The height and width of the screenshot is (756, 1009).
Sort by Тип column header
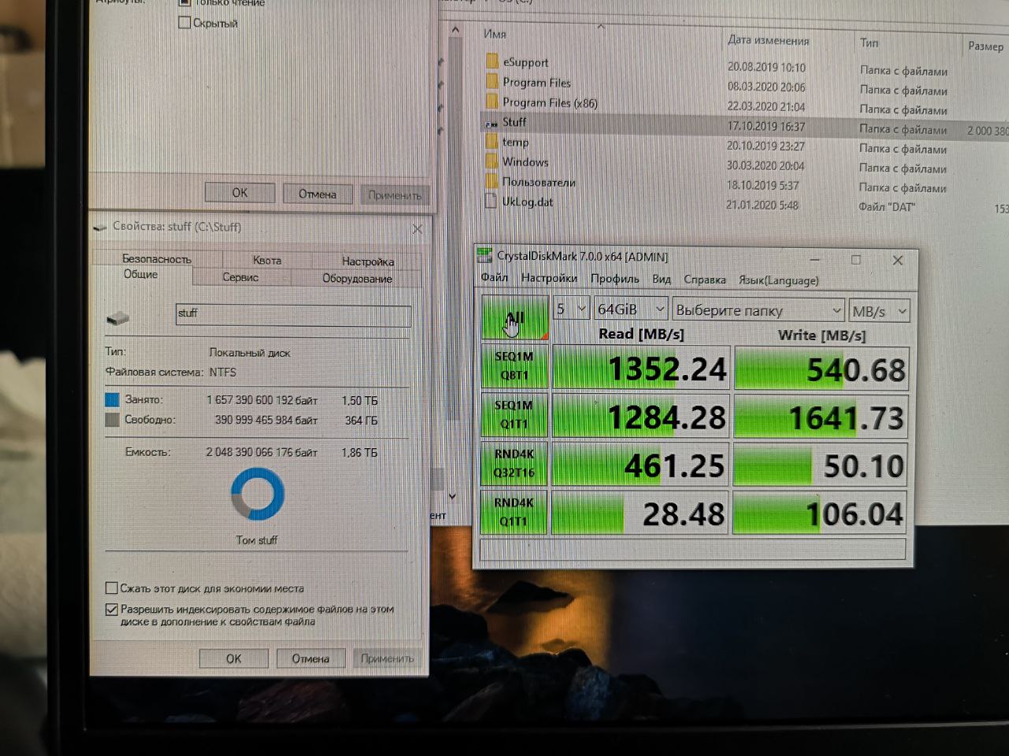869,43
